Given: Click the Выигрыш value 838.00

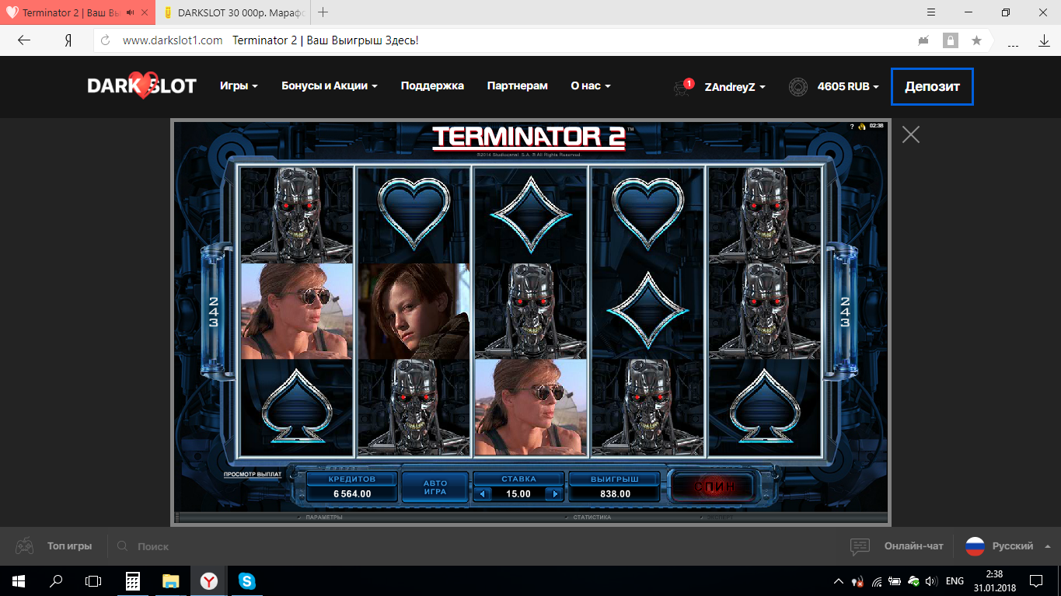Looking at the screenshot, I should [615, 493].
